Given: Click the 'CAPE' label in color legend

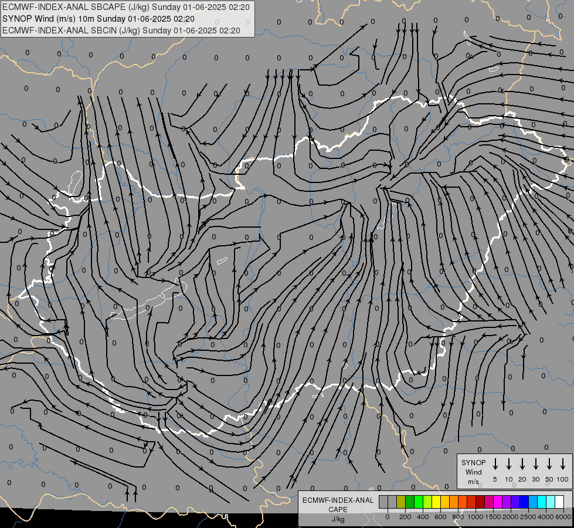Looking at the screenshot, I should (338, 510).
